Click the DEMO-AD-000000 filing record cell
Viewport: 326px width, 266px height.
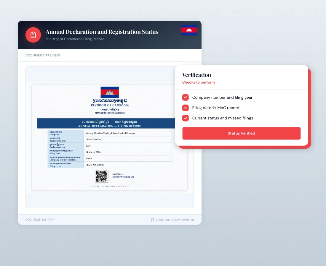click(128, 165)
